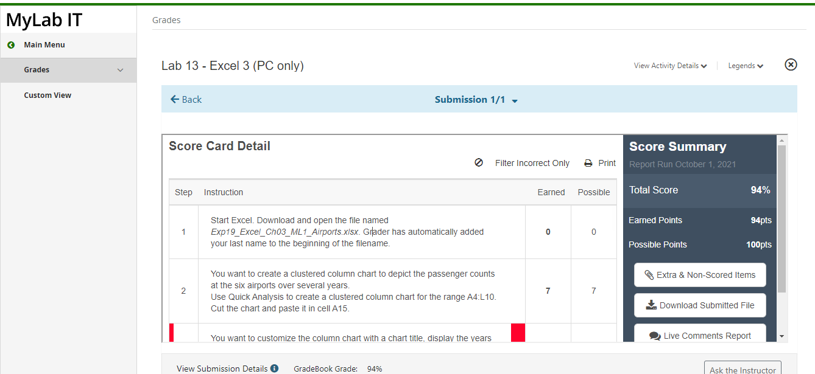Click step 1 earned value 0
Viewport: 815px width, 374px height.
pyautogui.click(x=548, y=232)
